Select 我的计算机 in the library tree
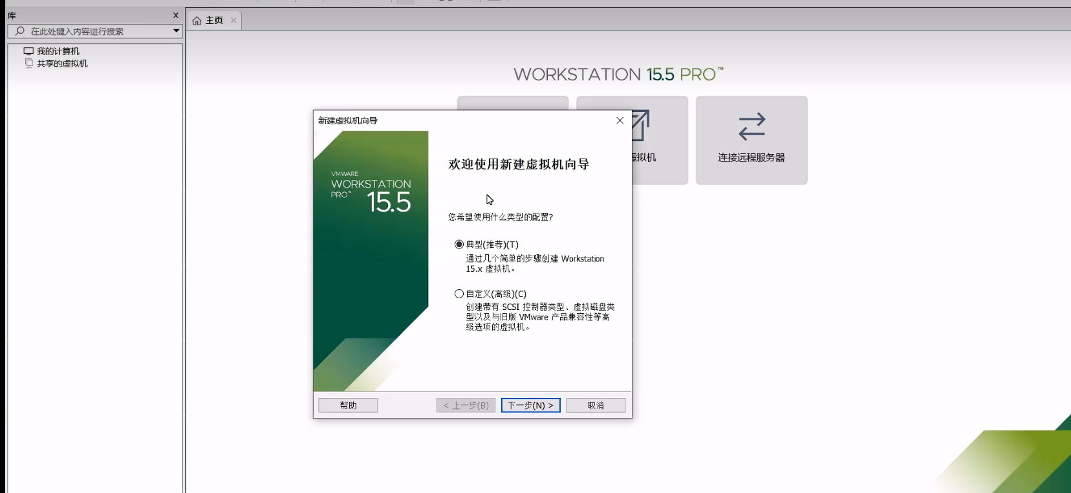This screenshot has height=493, width=1071. pyautogui.click(x=58, y=51)
